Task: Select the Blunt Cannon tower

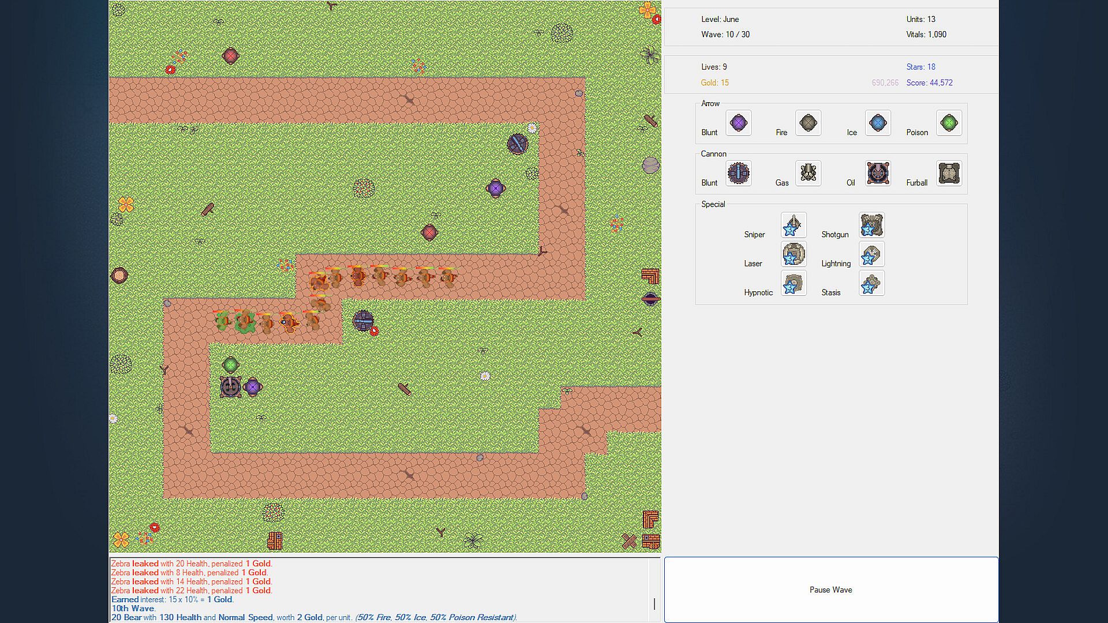Action: tap(738, 173)
